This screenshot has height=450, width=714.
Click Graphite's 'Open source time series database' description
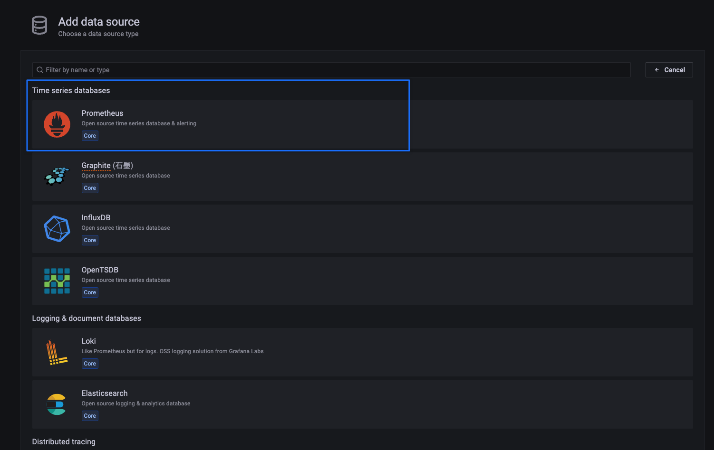click(x=125, y=176)
